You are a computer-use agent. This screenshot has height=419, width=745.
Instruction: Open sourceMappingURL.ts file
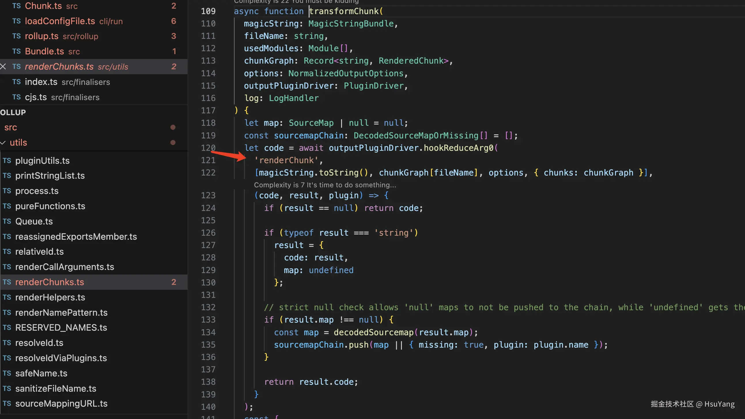(61, 404)
